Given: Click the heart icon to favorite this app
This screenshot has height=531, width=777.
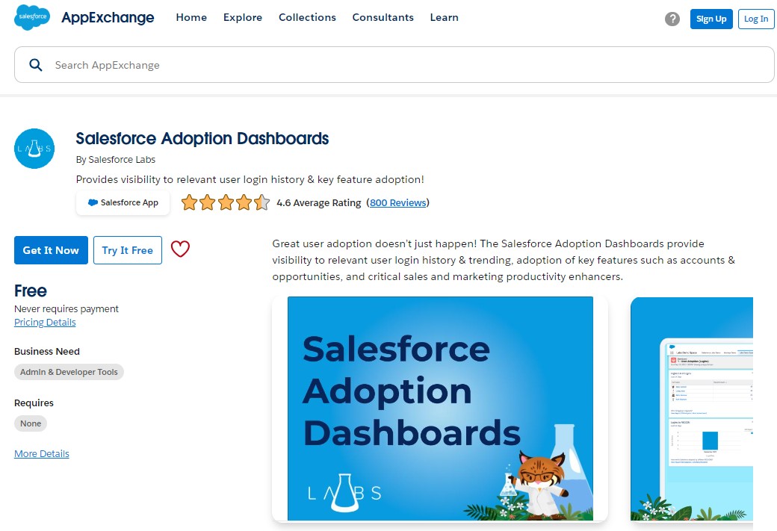Looking at the screenshot, I should tap(180, 249).
